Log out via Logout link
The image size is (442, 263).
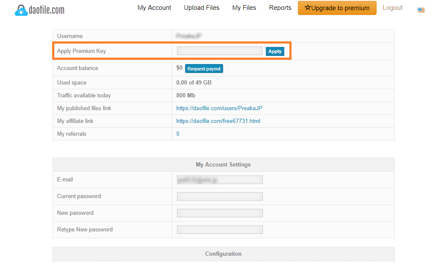coord(392,8)
